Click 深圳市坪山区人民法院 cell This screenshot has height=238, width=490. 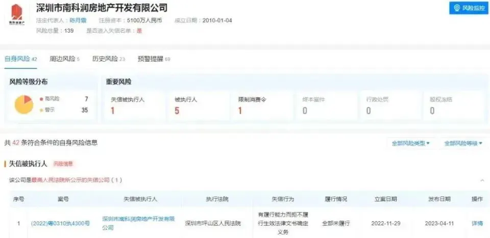click(213, 223)
